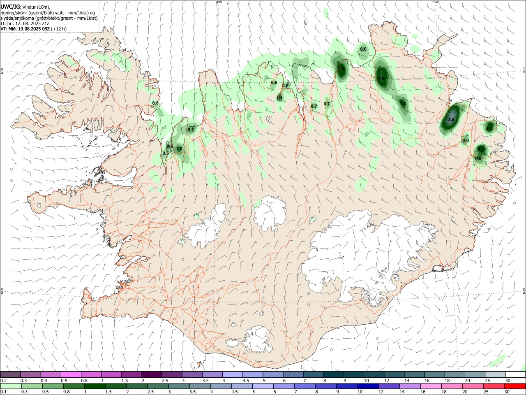Pick the light green 0.3 swatch in rain scale
526x395 pixels.
pyautogui.click(x=32, y=386)
